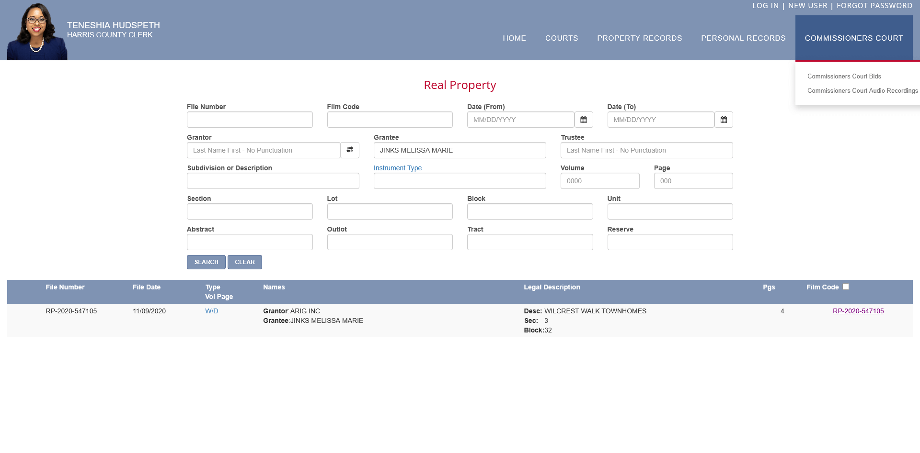The image size is (920, 453).
Task: Click the Section input field
Action: pyautogui.click(x=250, y=211)
